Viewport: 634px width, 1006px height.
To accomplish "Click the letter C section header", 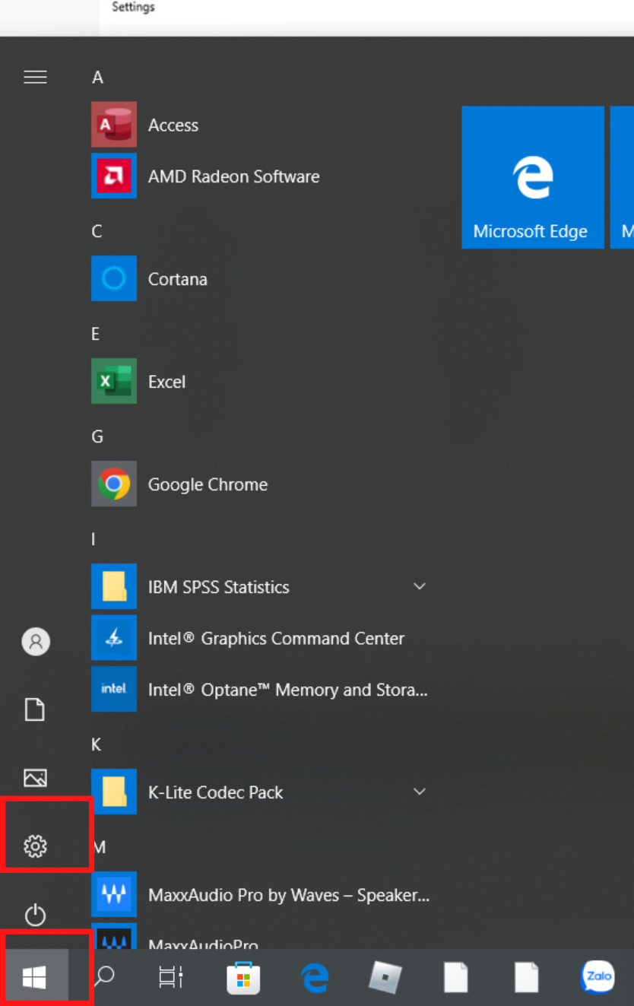I will [x=97, y=231].
